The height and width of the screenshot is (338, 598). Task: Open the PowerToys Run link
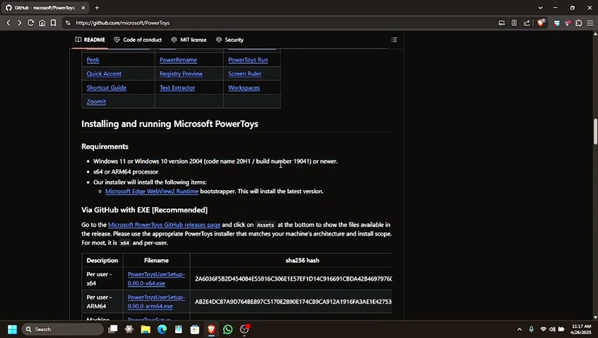click(x=248, y=60)
